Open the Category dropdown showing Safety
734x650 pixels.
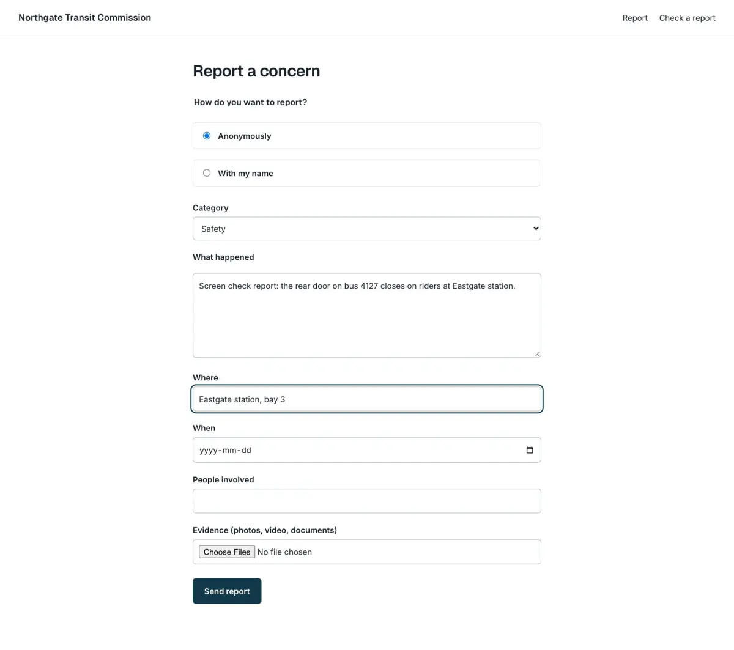click(367, 229)
